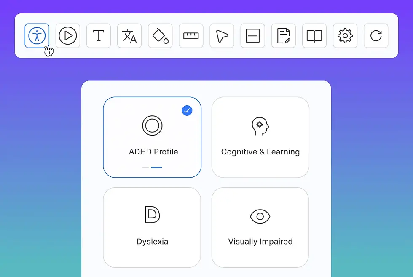Click the "Visually Impaired" label text
413x277 pixels.
260,242
